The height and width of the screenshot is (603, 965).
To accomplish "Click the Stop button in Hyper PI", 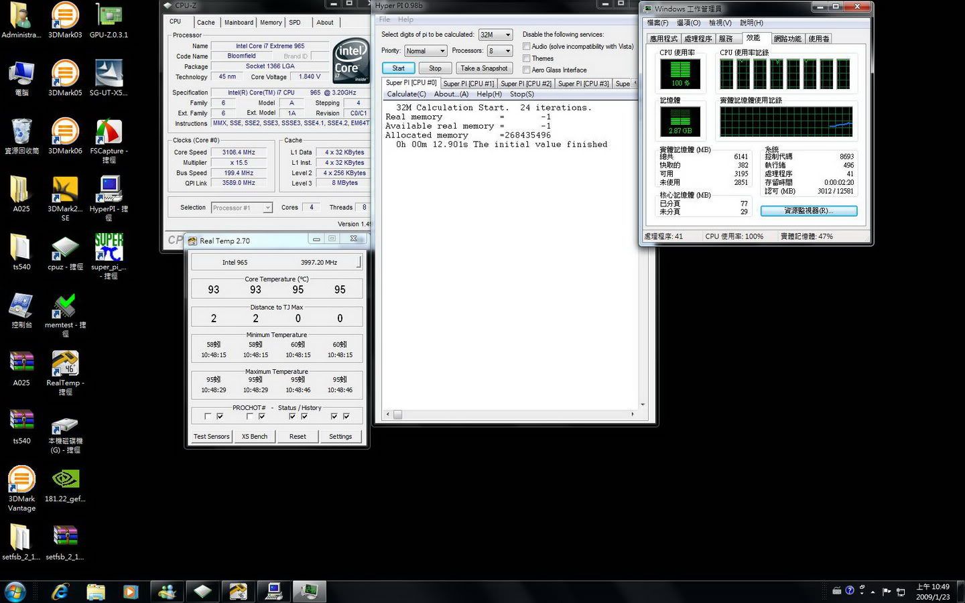I will coord(435,68).
